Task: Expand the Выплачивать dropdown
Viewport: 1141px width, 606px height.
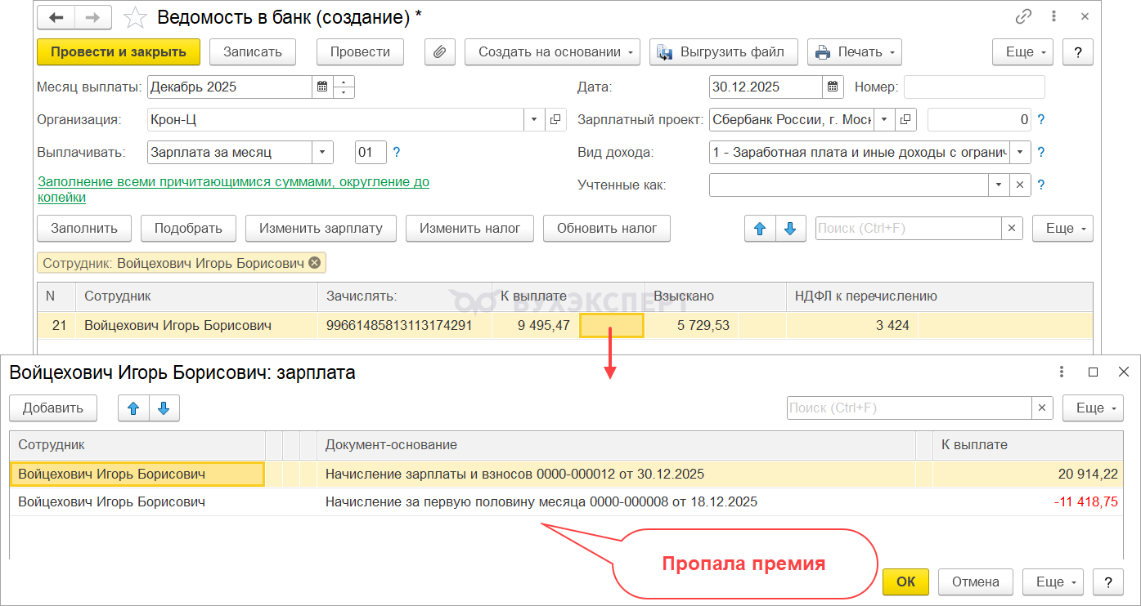Action: click(322, 153)
